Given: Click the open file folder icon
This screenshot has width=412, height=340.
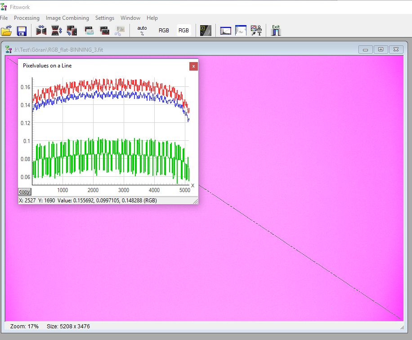Looking at the screenshot, I should pyautogui.click(x=6, y=31).
